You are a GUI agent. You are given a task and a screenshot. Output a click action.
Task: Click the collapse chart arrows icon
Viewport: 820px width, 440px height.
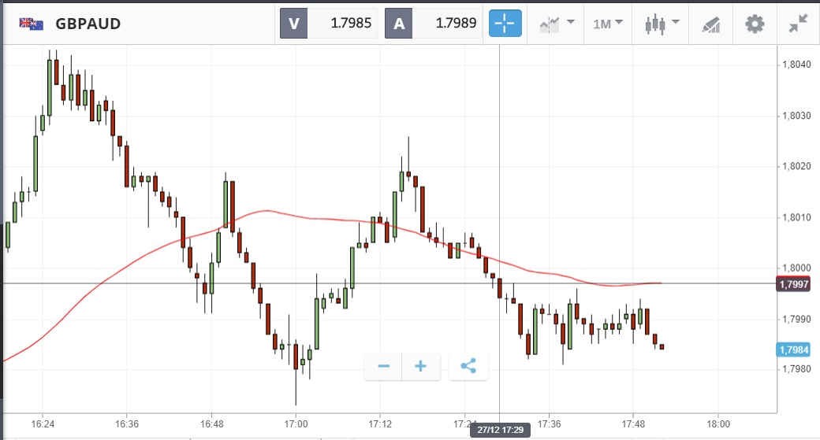click(798, 24)
